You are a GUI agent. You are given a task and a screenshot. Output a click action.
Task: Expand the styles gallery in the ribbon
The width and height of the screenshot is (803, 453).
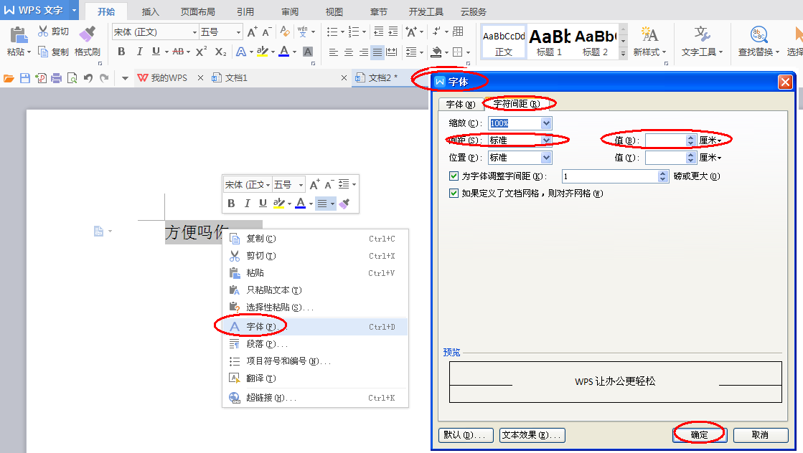pyautogui.click(x=624, y=52)
